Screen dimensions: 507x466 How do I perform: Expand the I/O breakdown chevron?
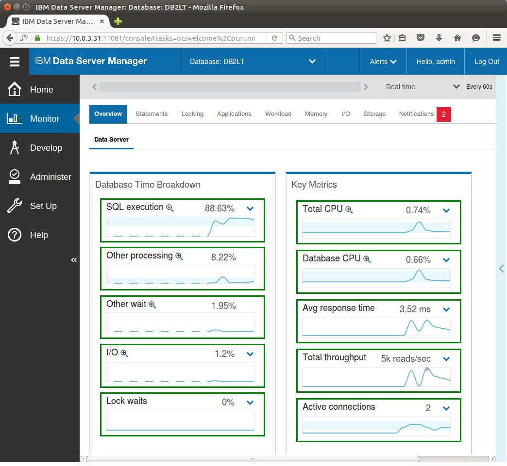(x=250, y=354)
